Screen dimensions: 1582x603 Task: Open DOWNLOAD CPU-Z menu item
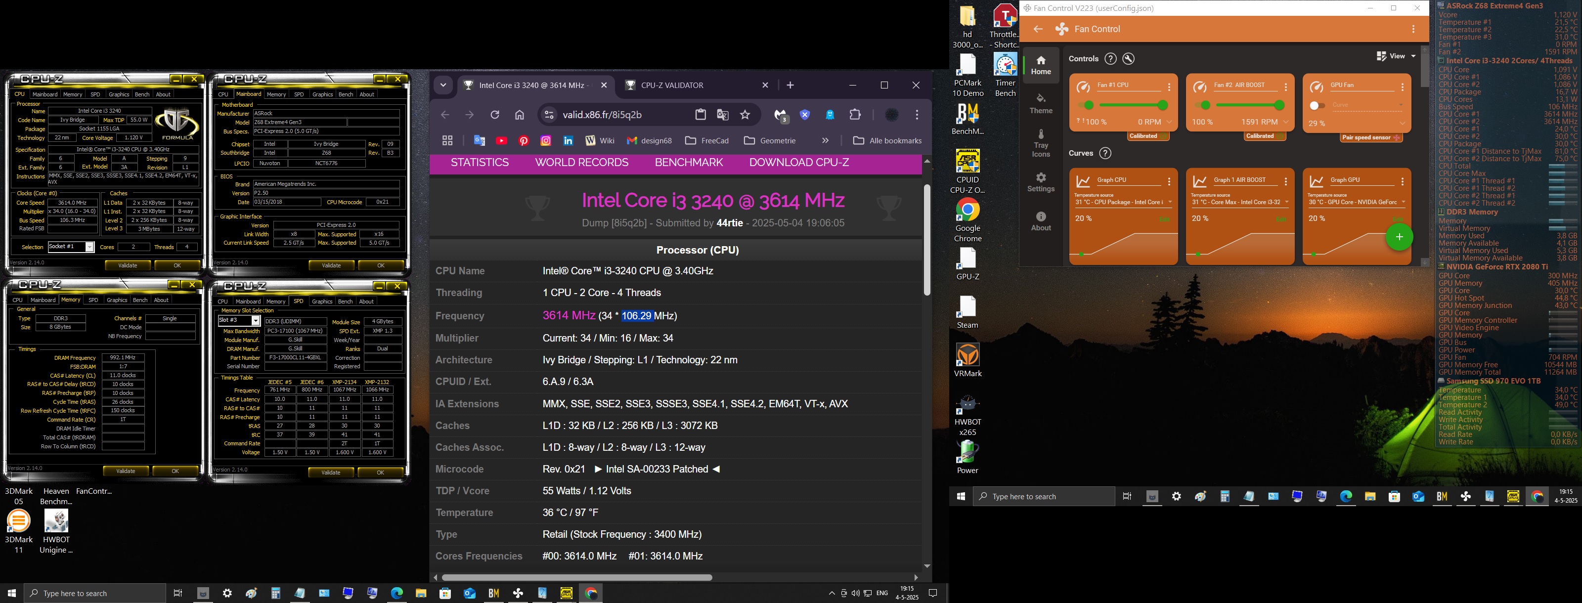click(799, 163)
